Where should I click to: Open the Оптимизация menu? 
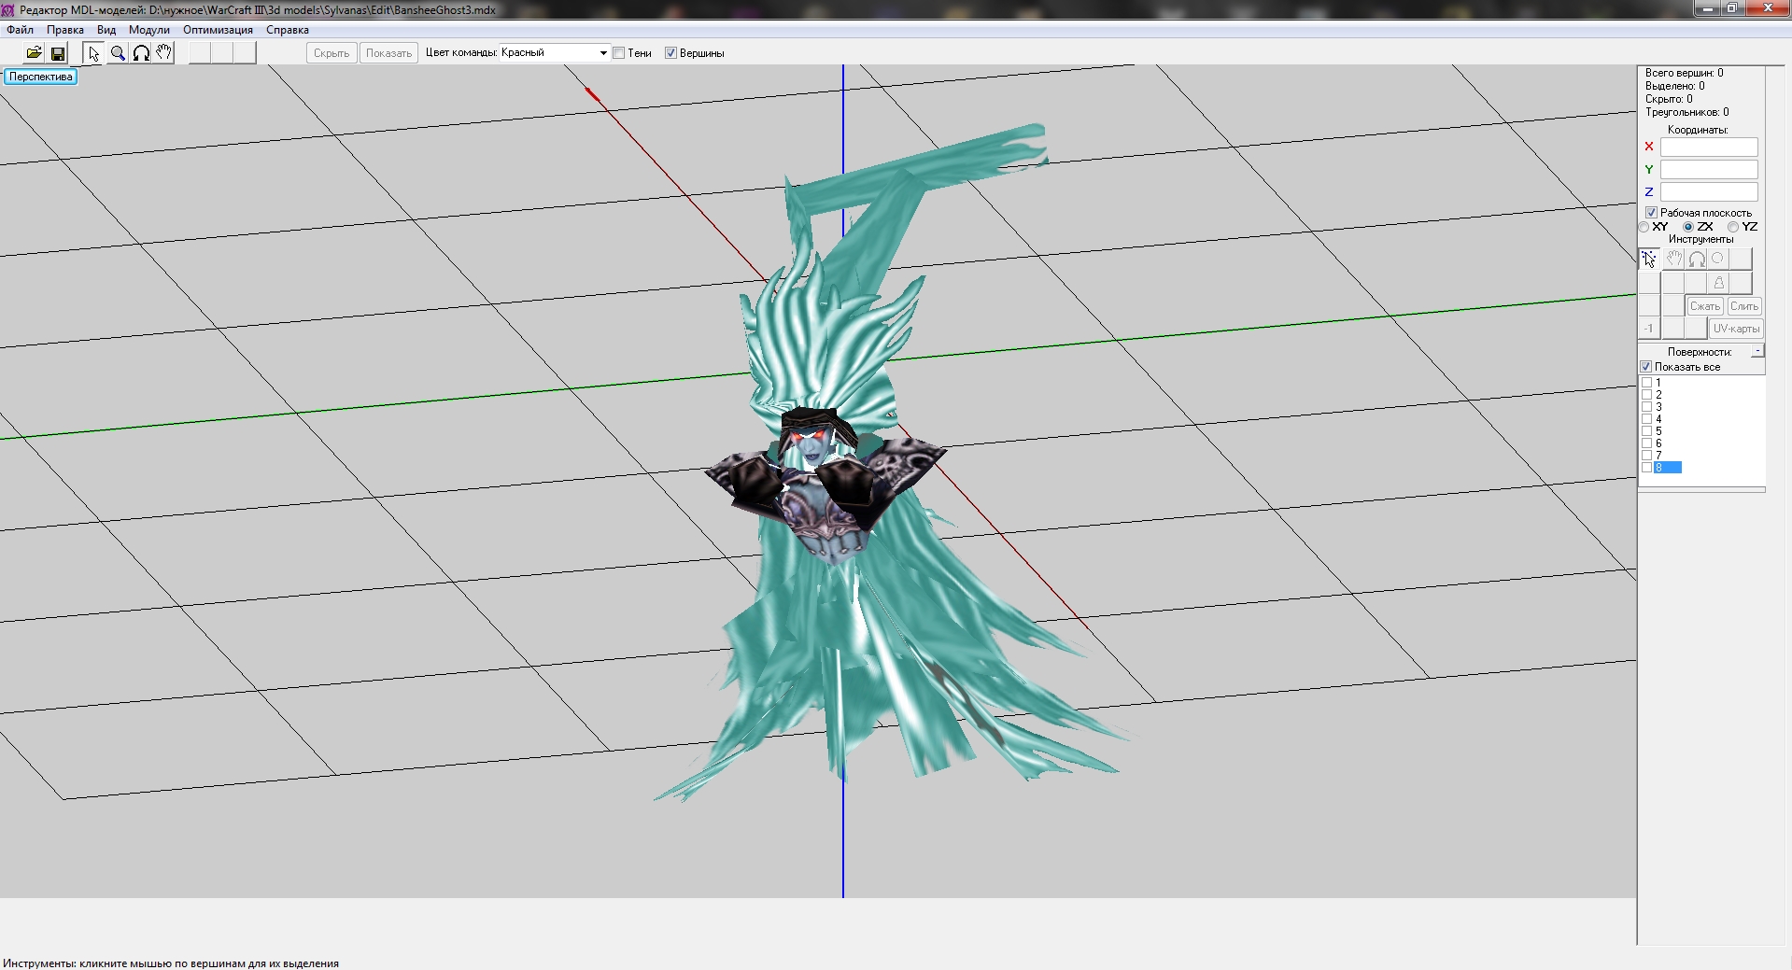tap(218, 30)
